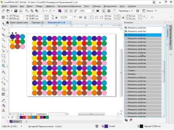
Task: Toggle relative corner scaling
Action: tap(145, 17)
